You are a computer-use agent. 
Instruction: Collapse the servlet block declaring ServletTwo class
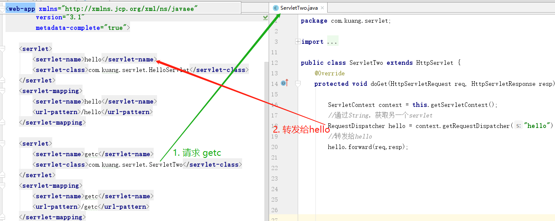pos(3,144)
